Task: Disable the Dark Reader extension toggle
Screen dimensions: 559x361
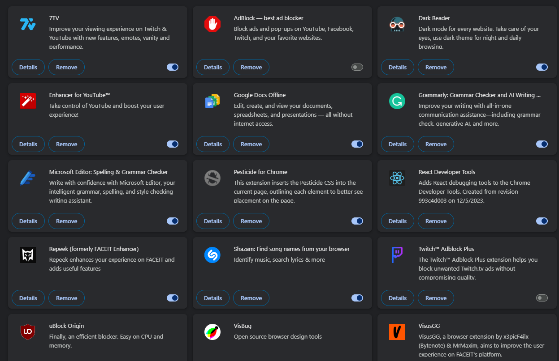Action: 542,67
